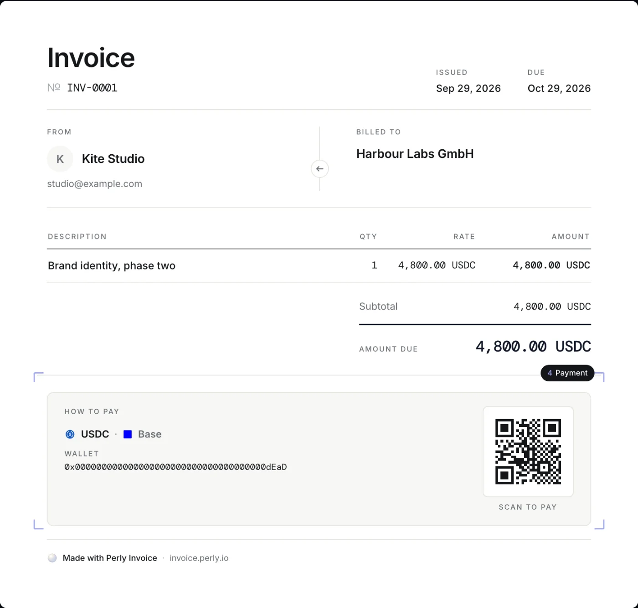Click the Base network label

coord(149,434)
